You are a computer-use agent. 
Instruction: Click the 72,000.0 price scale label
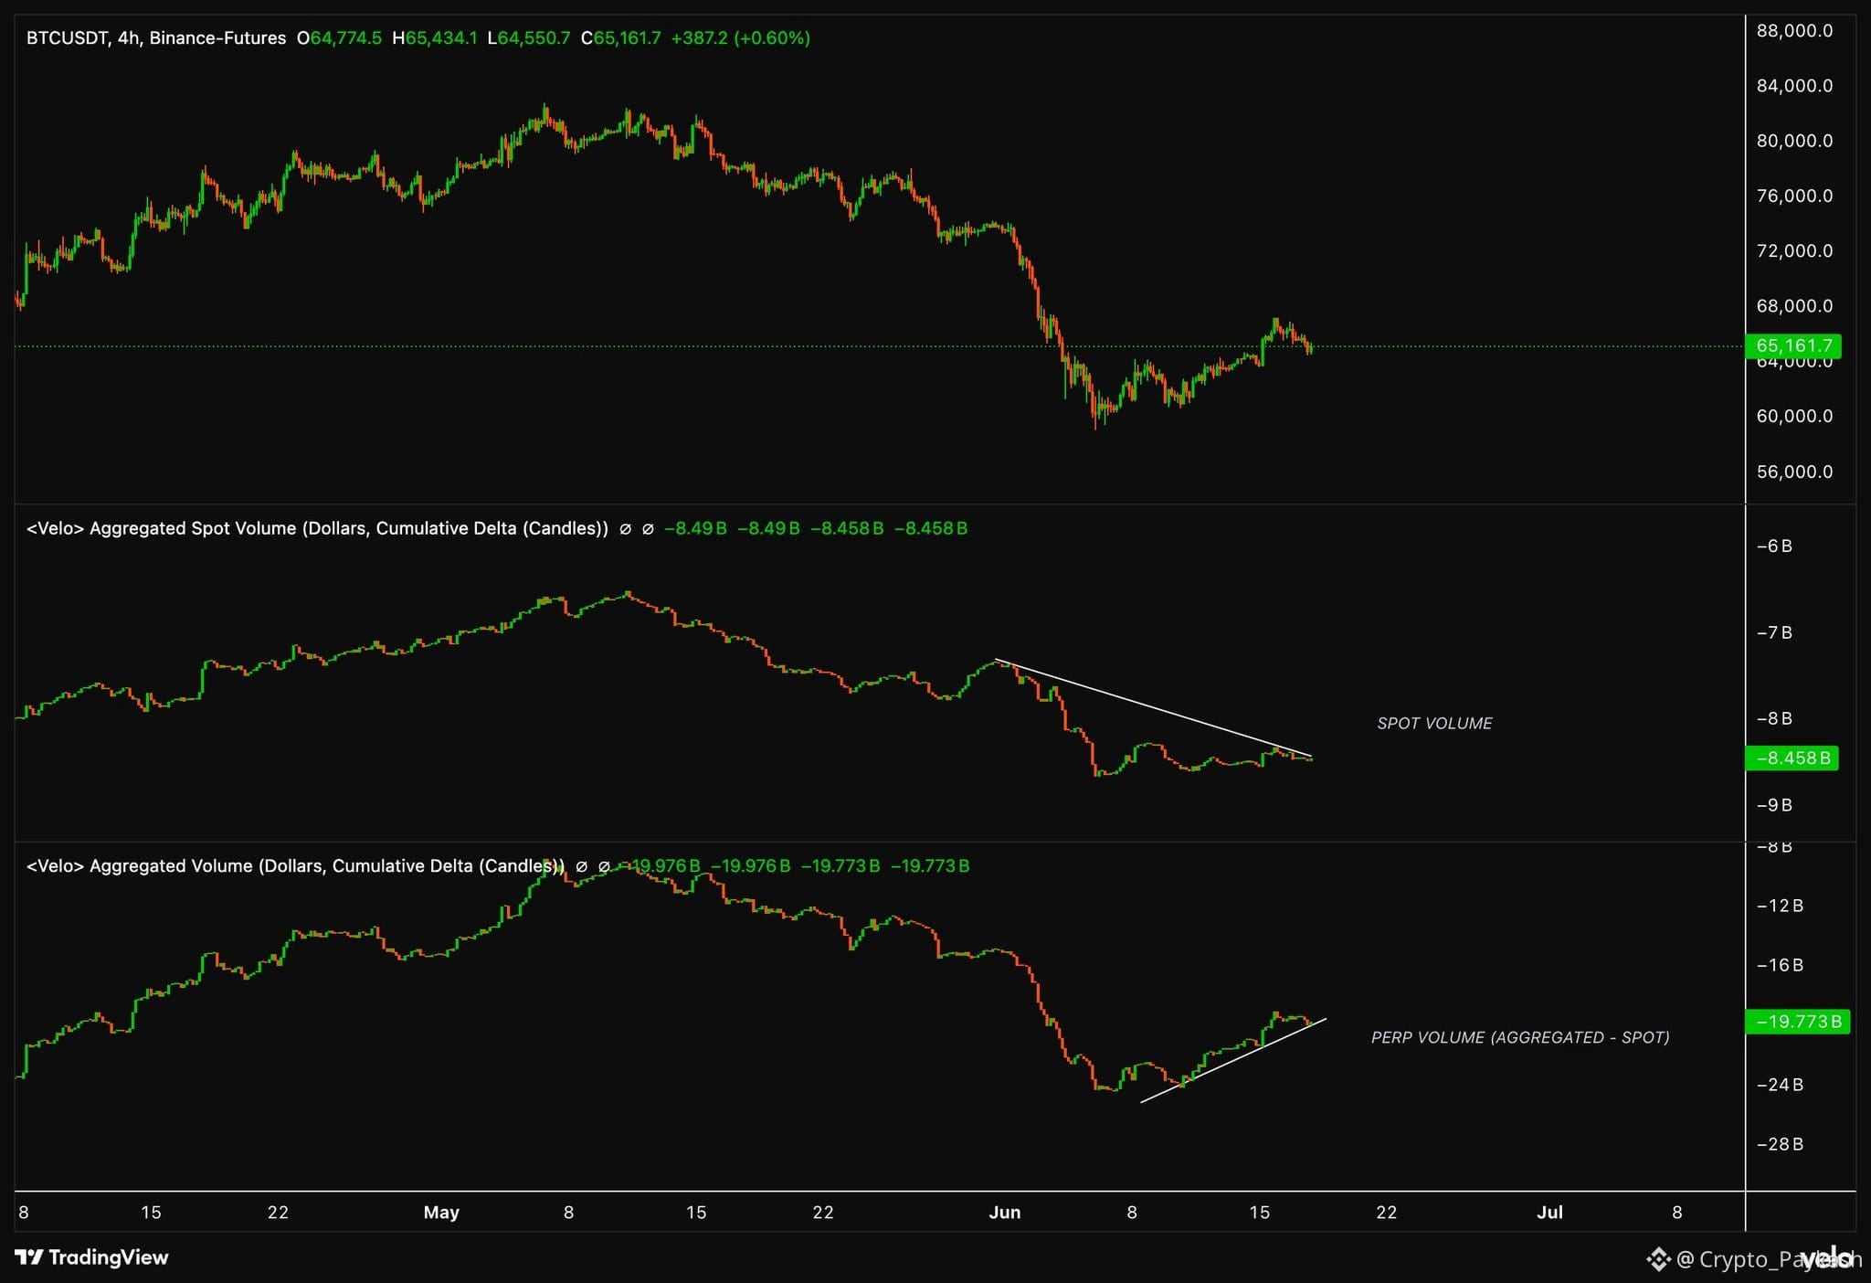1794,250
